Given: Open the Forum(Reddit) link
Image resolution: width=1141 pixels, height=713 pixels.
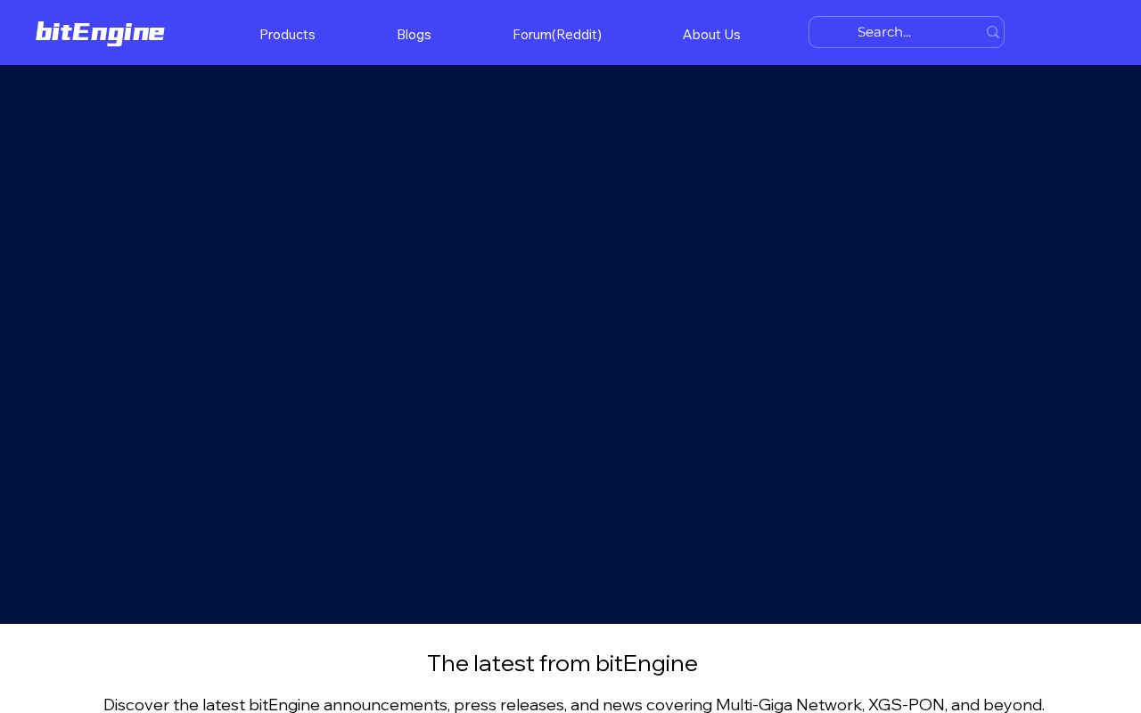Looking at the screenshot, I should click(557, 34).
